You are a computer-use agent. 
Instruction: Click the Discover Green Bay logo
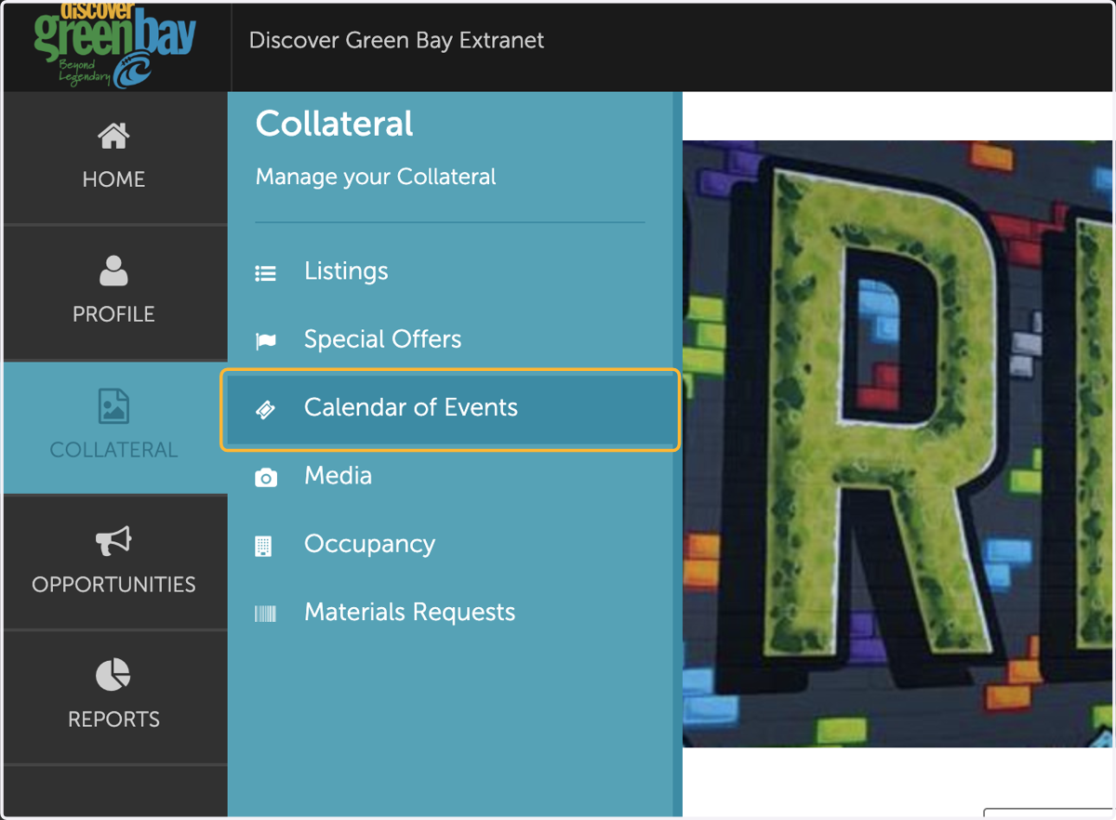pos(115,46)
